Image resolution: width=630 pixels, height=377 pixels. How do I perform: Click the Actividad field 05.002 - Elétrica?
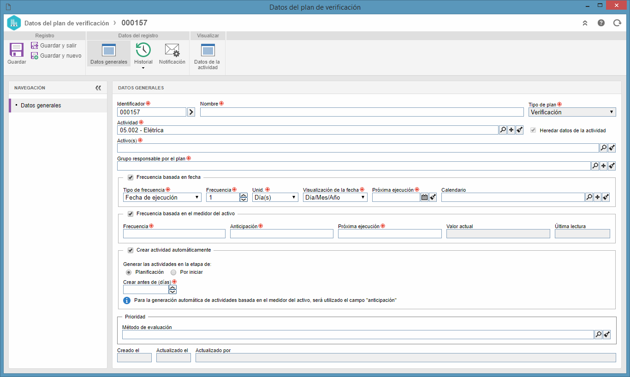pos(308,130)
